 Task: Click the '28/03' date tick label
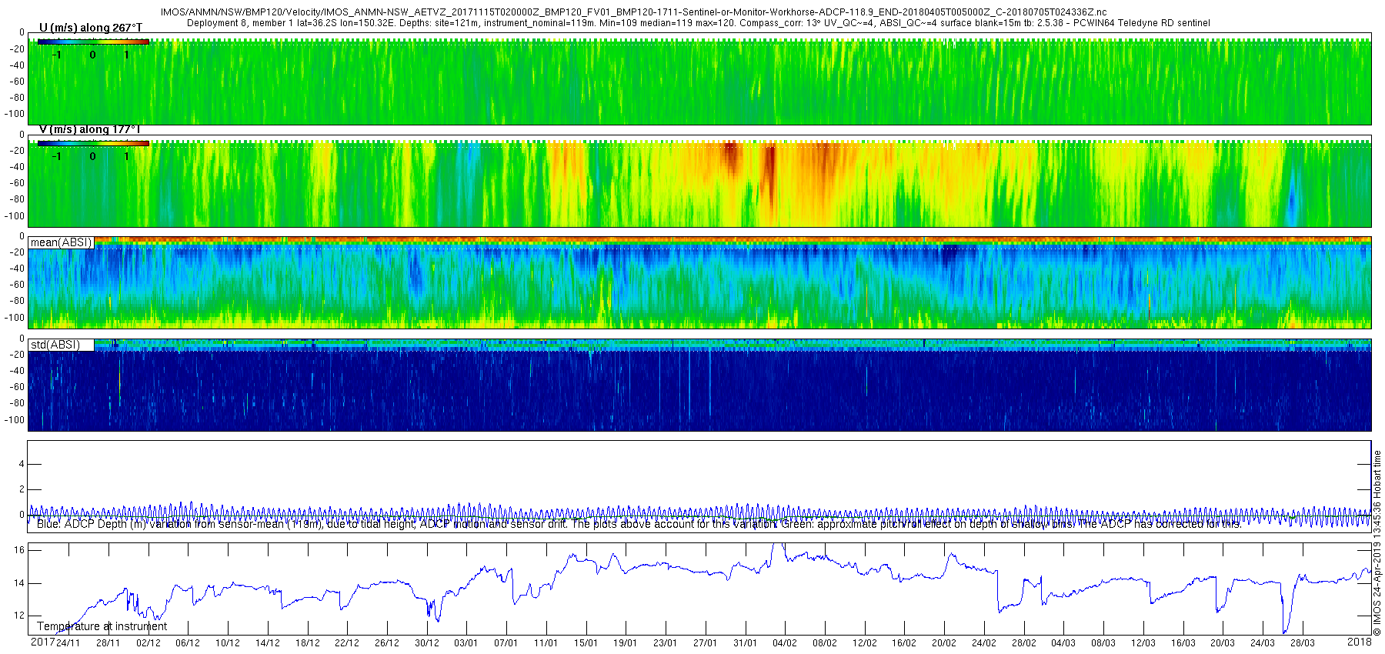(x=1303, y=643)
